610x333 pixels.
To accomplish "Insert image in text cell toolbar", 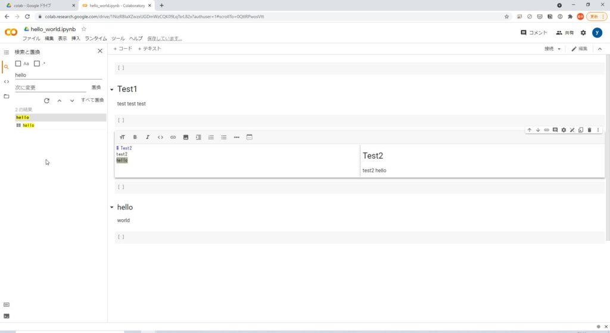I will 186,138.
